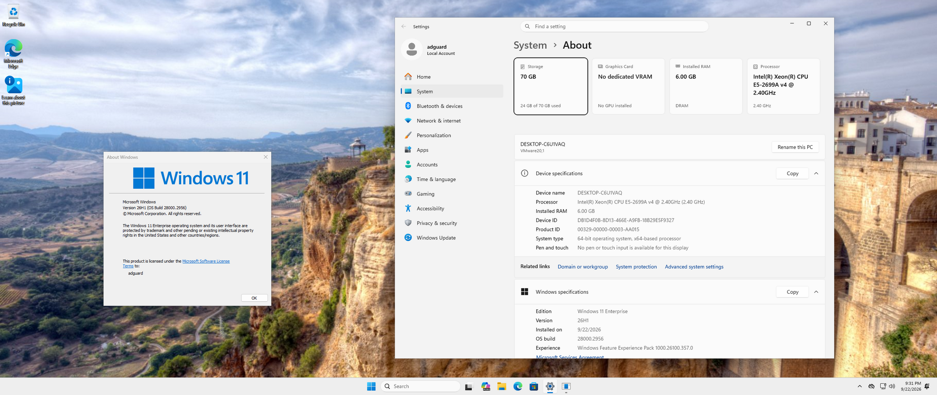Collapse the Windows specifications section
Screen dimensions: 937x395
[816, 292]
